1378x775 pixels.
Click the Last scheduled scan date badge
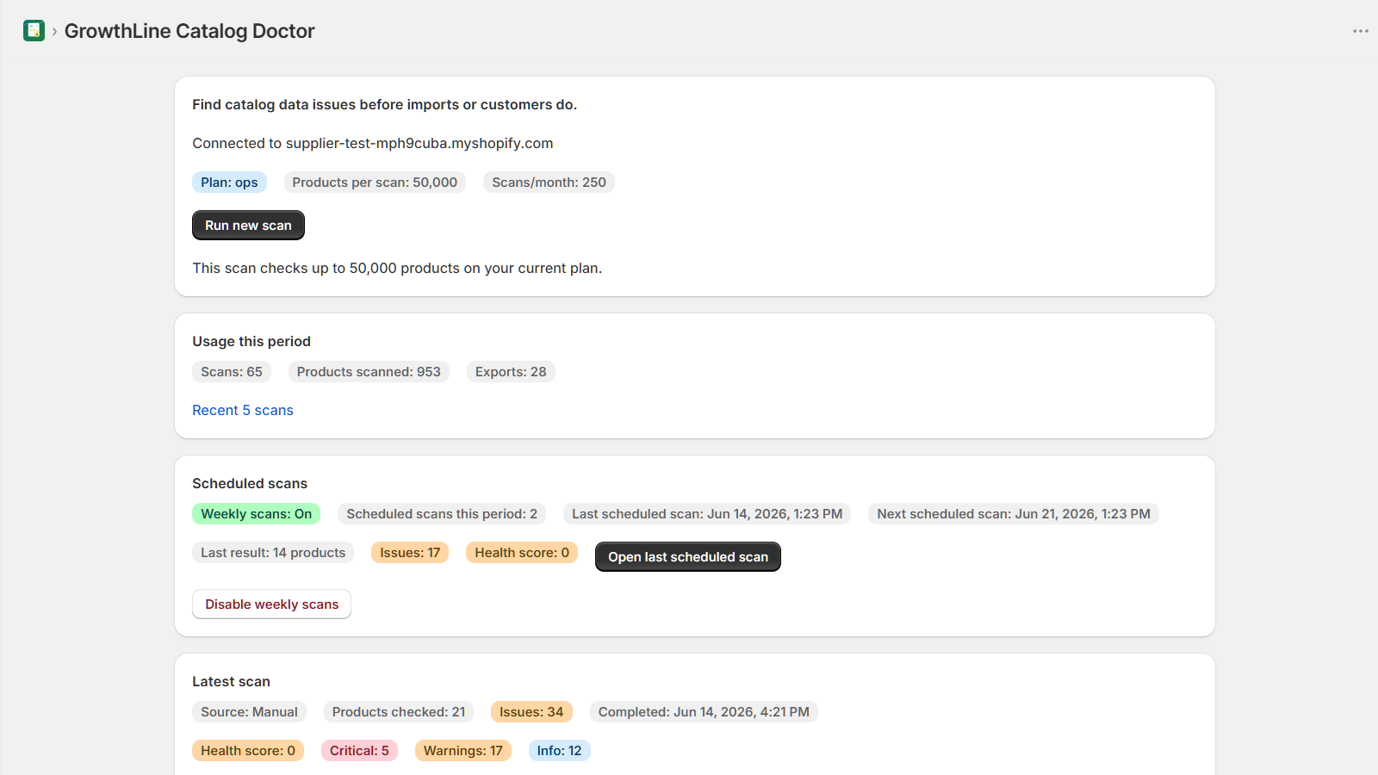coord(707,514)
